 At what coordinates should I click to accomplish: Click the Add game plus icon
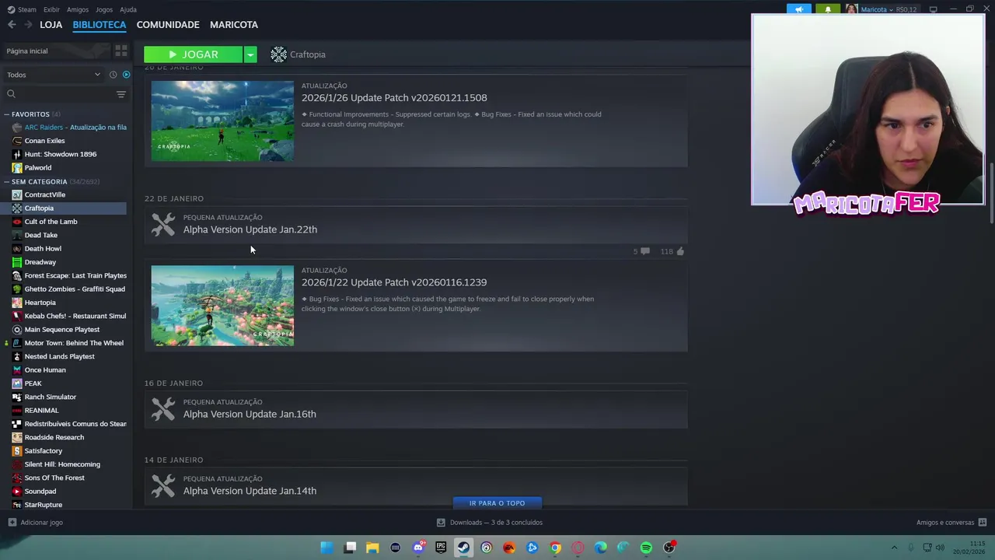click(12, 523)
